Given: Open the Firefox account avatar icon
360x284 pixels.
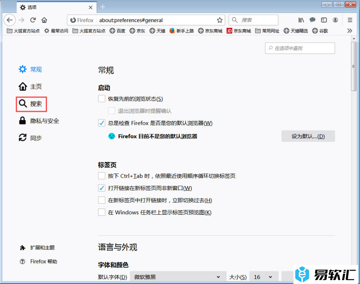Looking at the screenshot, I should point(335,20).
